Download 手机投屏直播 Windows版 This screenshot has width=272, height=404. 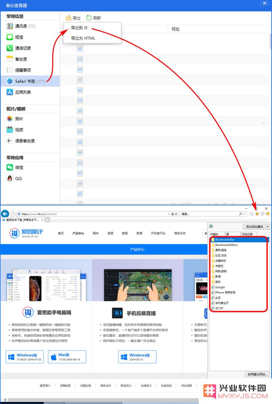pos(137,357)
